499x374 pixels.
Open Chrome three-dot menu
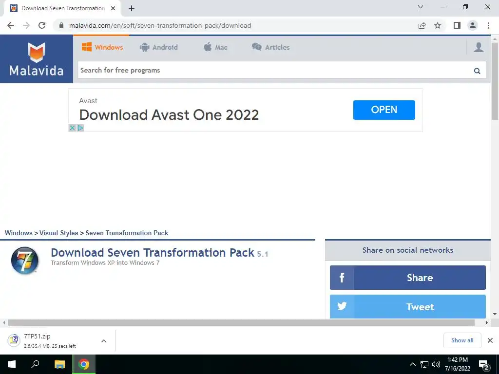coord(488,25)
